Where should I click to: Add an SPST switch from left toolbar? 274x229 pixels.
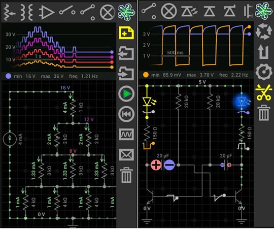(x=67, y=10)
